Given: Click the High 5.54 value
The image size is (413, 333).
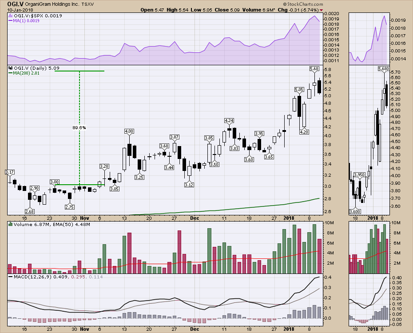Looking at the screenshot, I should pos(178,10).
